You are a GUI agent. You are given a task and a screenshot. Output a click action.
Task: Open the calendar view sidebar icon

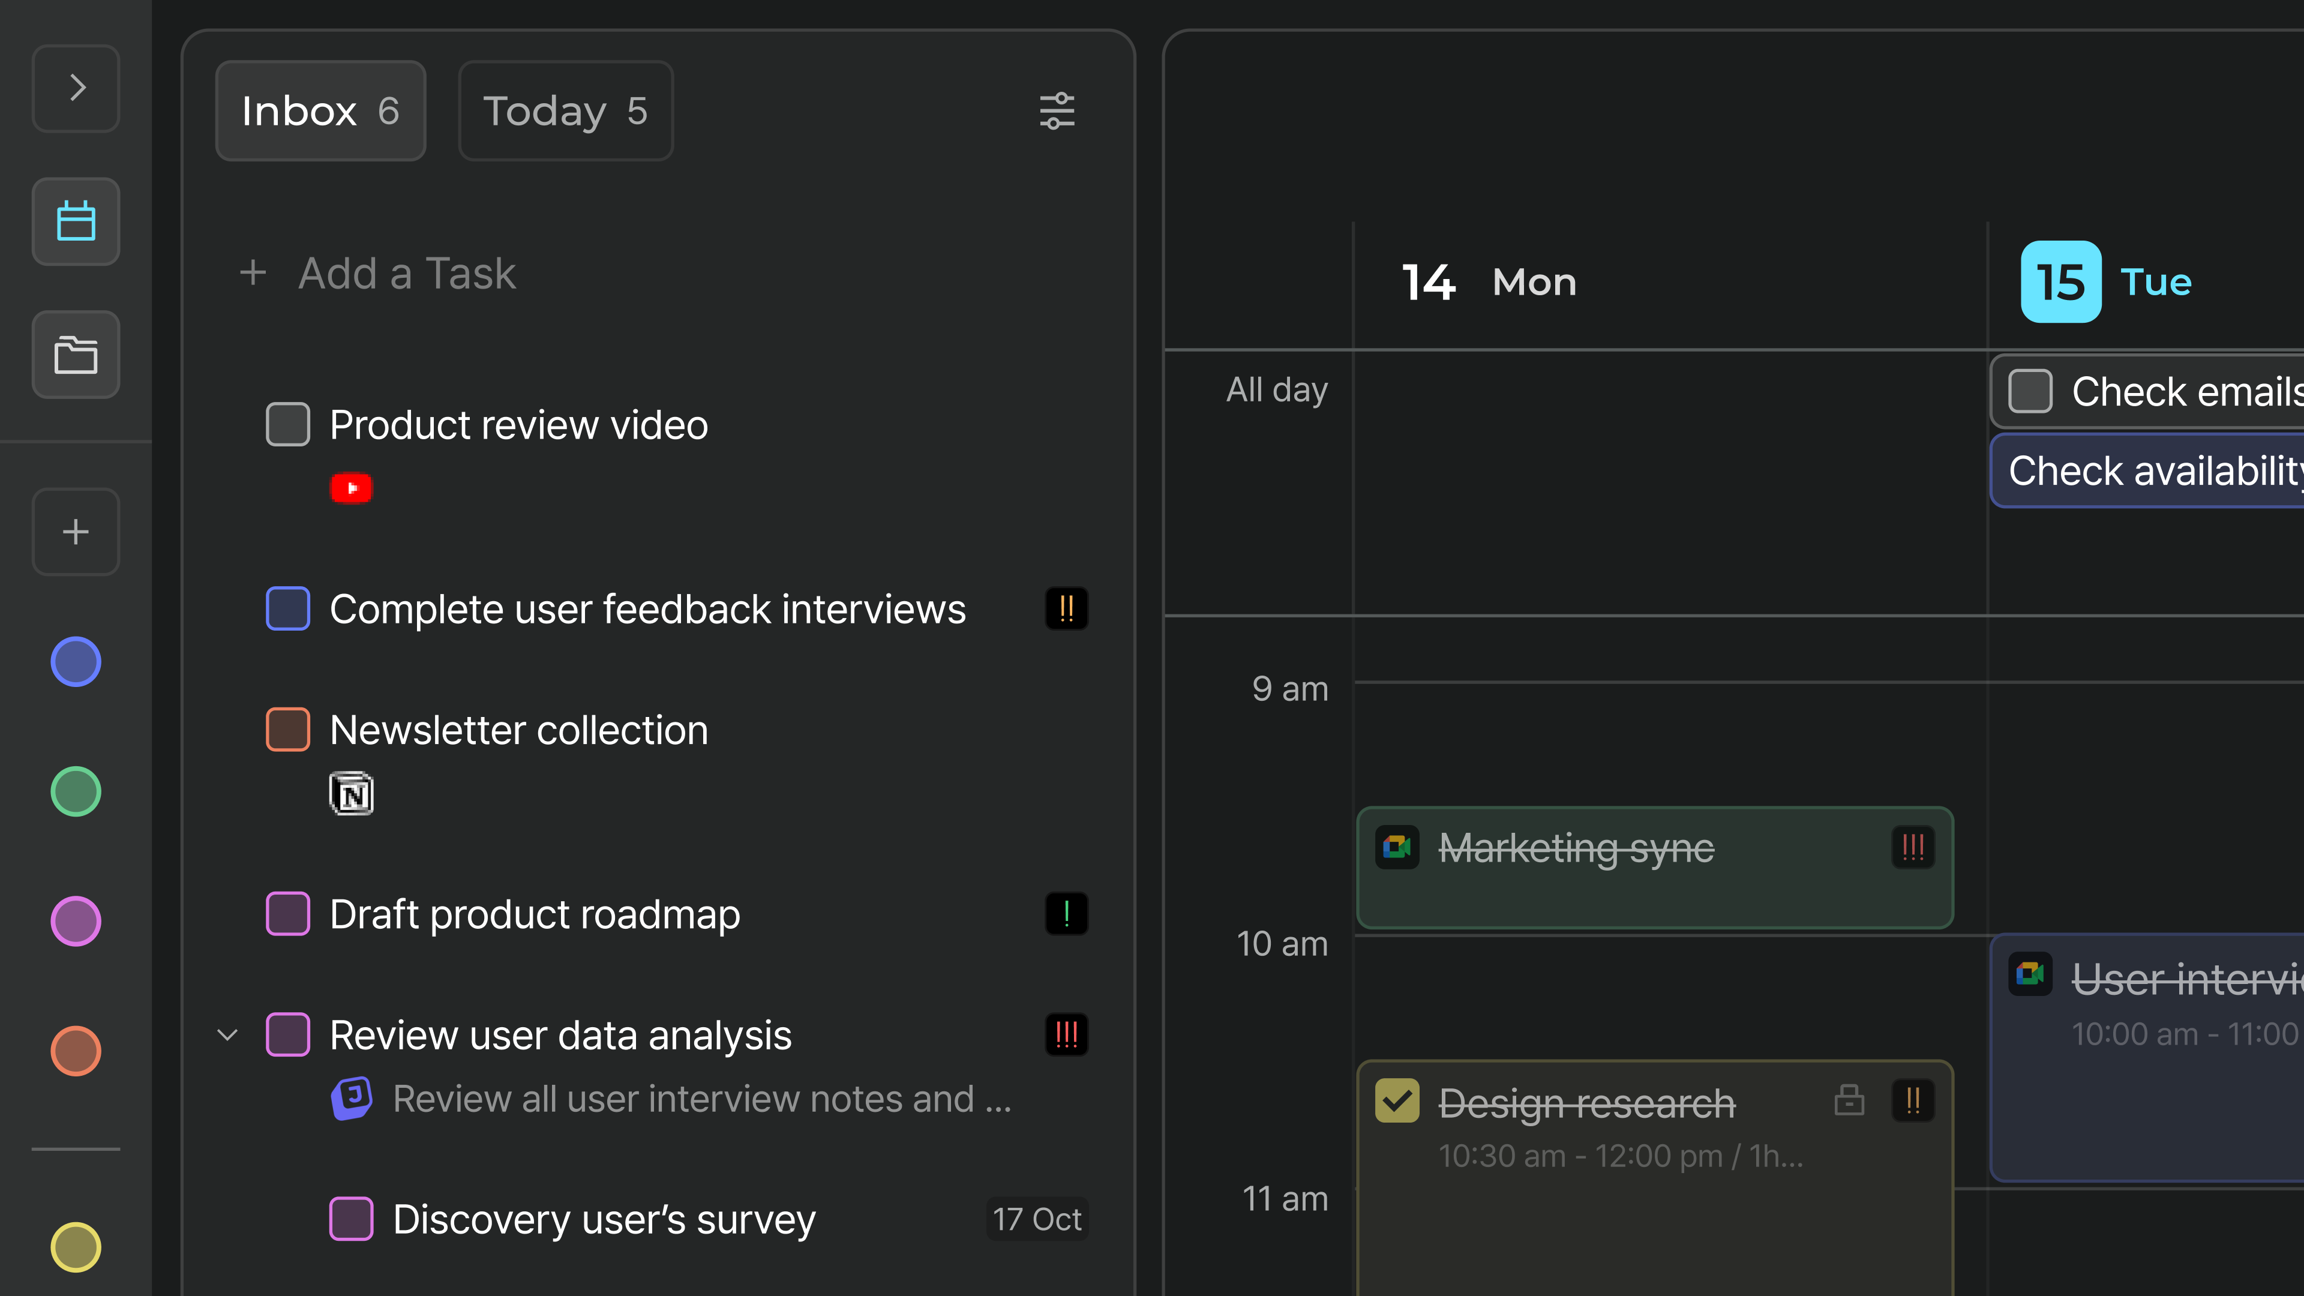[76, 221]
